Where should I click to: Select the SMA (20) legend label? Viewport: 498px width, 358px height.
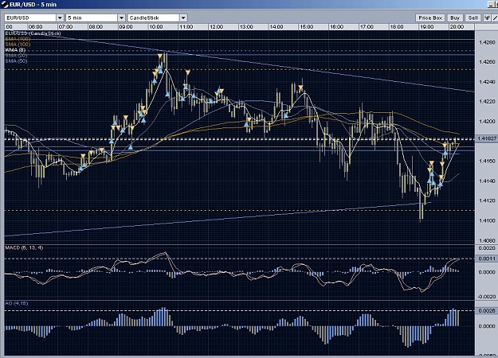point(17,56)
